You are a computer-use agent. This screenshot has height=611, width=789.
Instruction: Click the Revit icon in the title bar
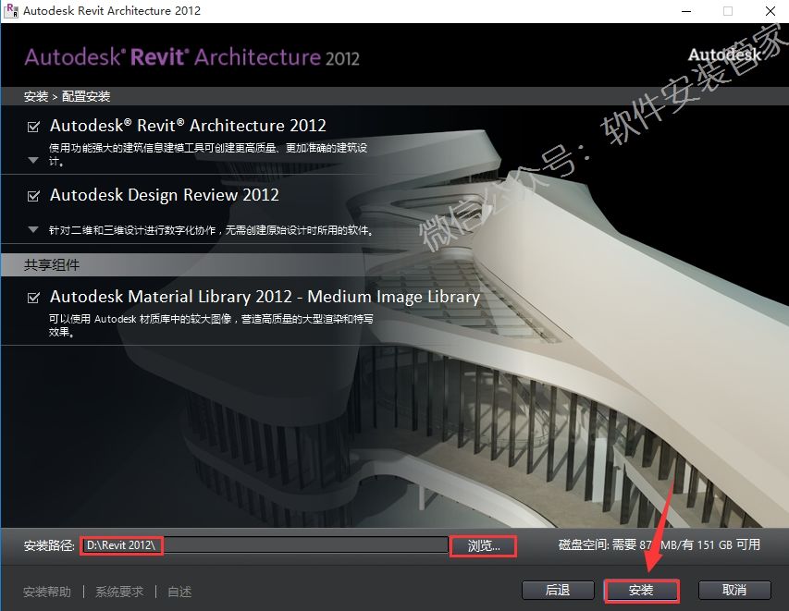coord(11,11)
